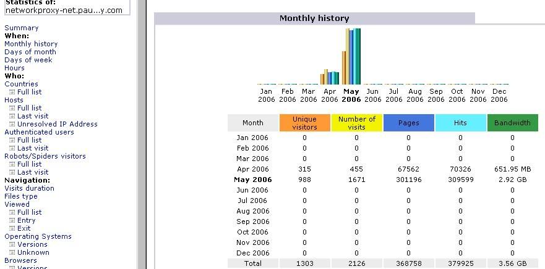Open Operating Systems Unknown list
Viewport: 545px width, 269px height.
(x=33, y=252)
